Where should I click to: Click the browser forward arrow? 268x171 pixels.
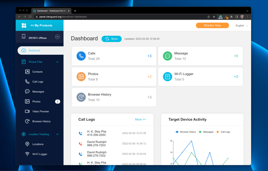(x=25, y=17)
